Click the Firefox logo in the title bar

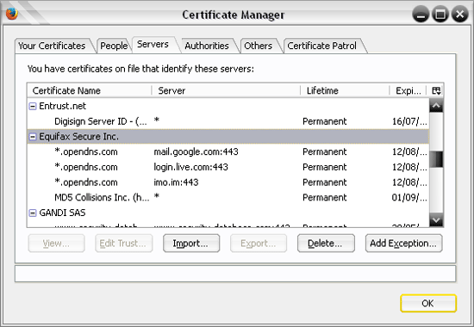(x=12, y=14)
